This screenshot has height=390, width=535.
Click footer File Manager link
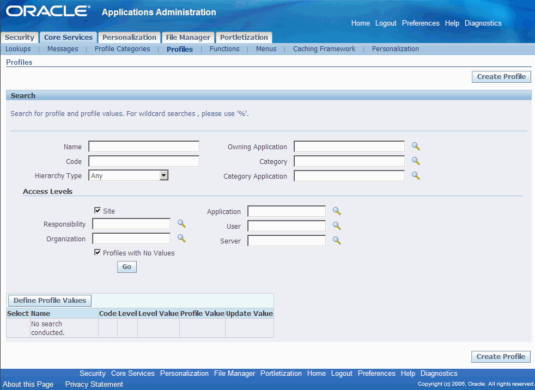pos(234,373)
